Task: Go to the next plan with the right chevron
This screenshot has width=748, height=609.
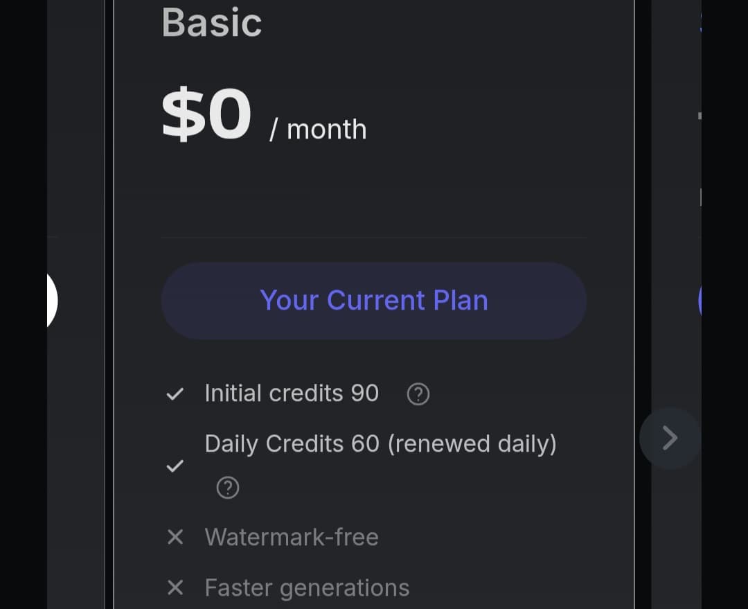Action: (669, 438)
